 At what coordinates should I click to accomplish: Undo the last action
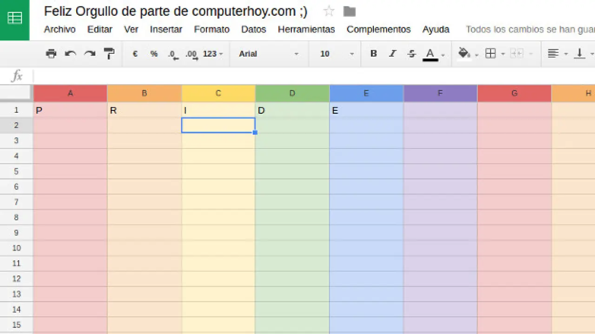[70, 54]
